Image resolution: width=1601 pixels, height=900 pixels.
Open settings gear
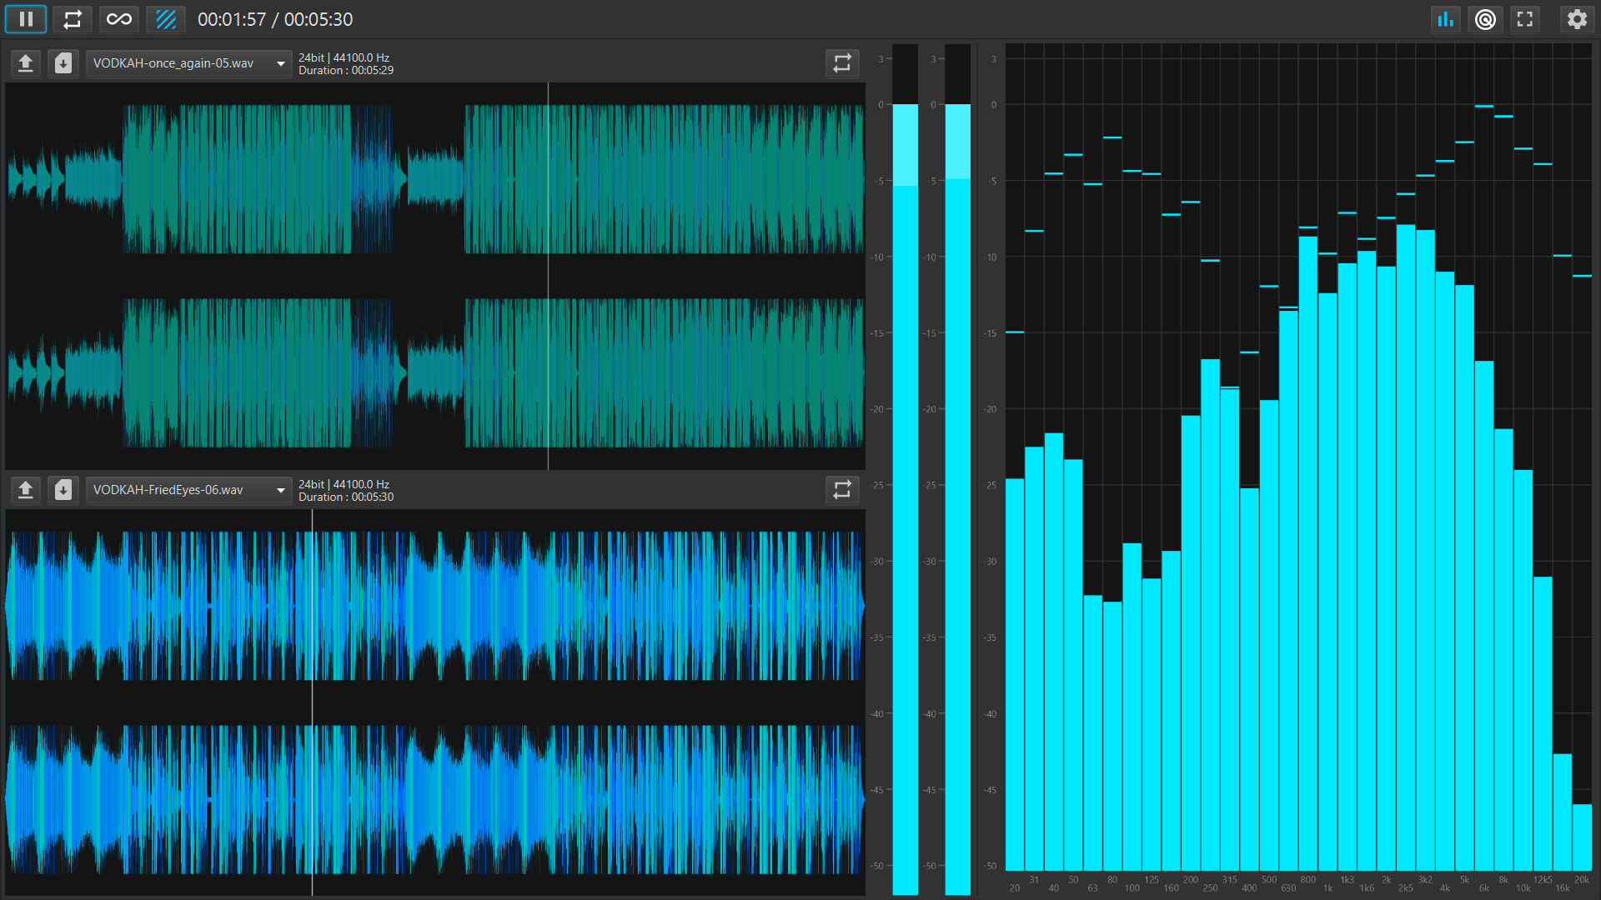pyautogui.click(x=1577, y=19)
